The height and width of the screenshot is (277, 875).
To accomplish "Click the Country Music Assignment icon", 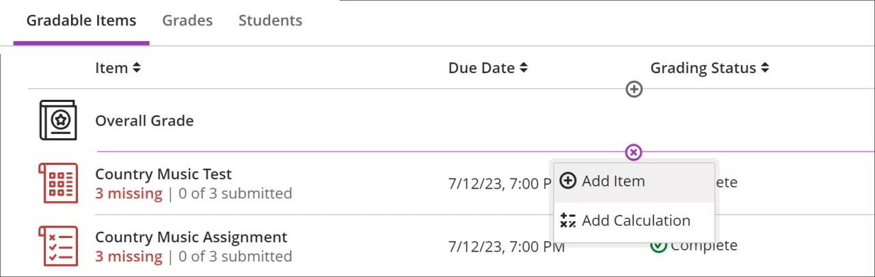I will [58, 246].
